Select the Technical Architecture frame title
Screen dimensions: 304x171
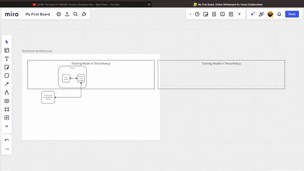pos(37,51)
